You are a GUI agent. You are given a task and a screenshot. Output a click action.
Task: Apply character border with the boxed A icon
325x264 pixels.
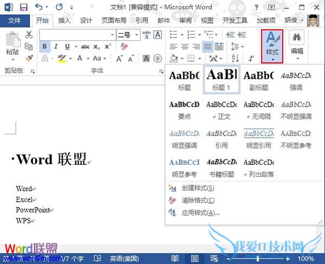pyautogui.click(x=158, y=35)
